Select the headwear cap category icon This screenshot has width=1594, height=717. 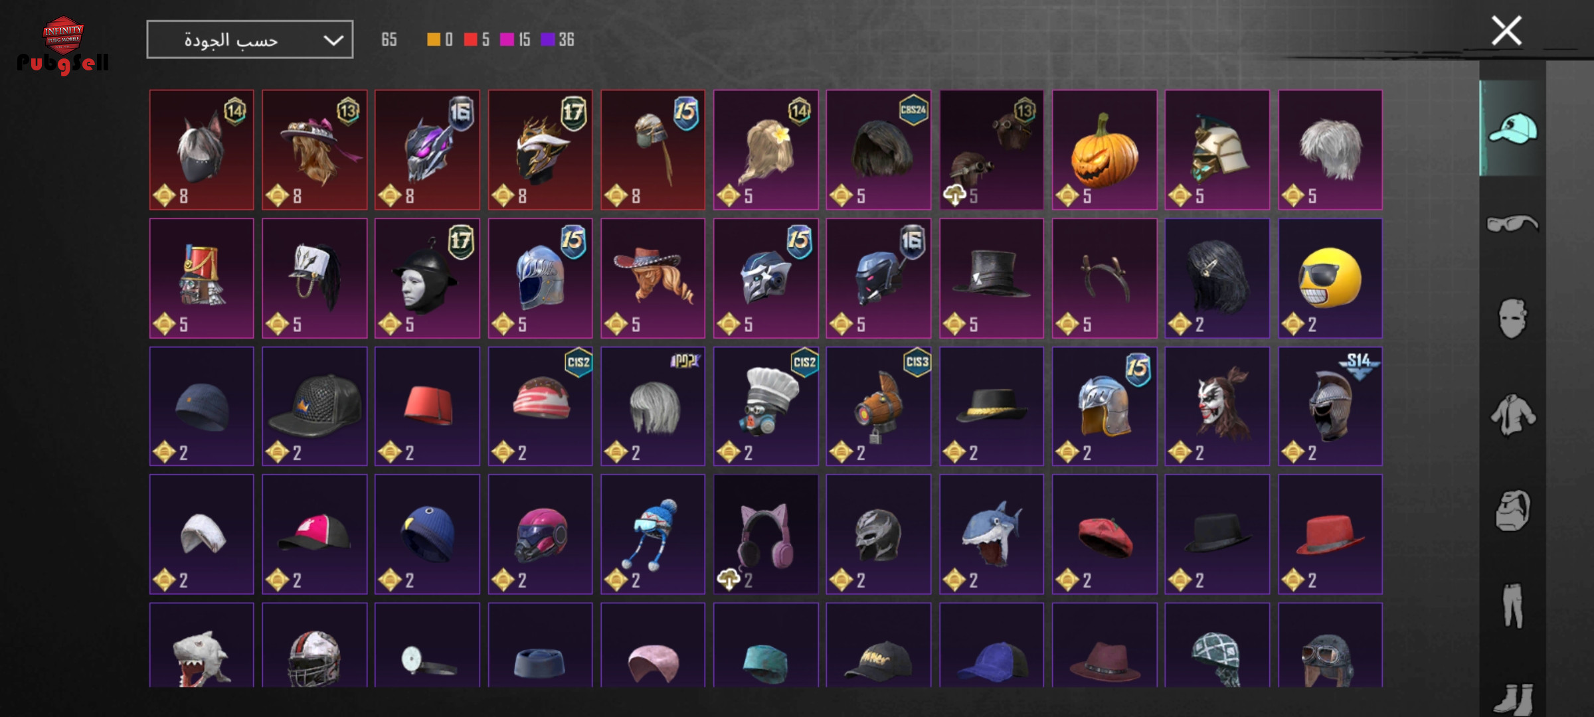pyautogui.click(x=1513, y=128)
